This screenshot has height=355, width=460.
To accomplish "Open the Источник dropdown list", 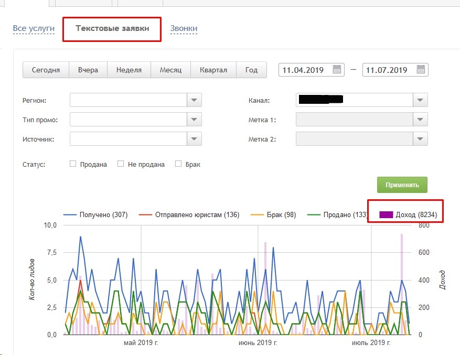I will [x=195, y=139].
